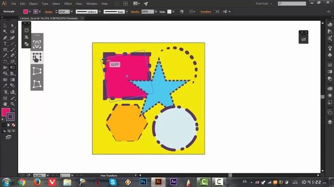334x187 pixels.
Task: Choose the Rotate tool
Action: 5,62
